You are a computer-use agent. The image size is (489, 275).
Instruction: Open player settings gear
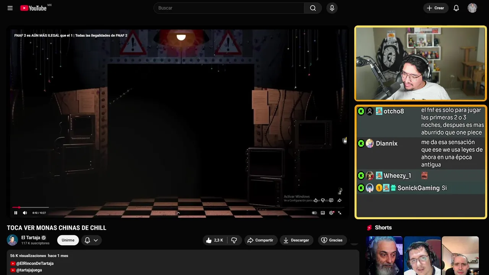331,213
